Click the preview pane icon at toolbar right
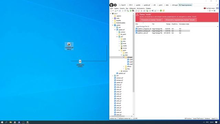Viewport: 220px width, 124px height. click(x=214, y=11)
